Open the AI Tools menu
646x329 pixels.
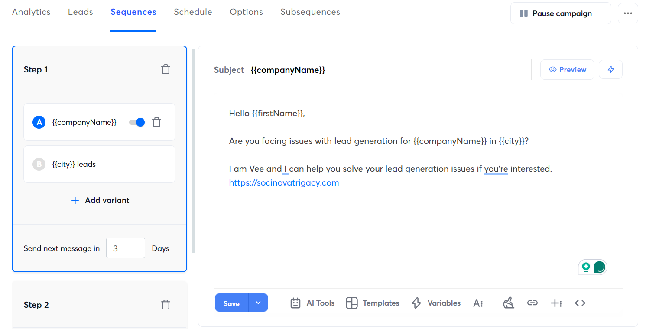[x=312, y=303]
